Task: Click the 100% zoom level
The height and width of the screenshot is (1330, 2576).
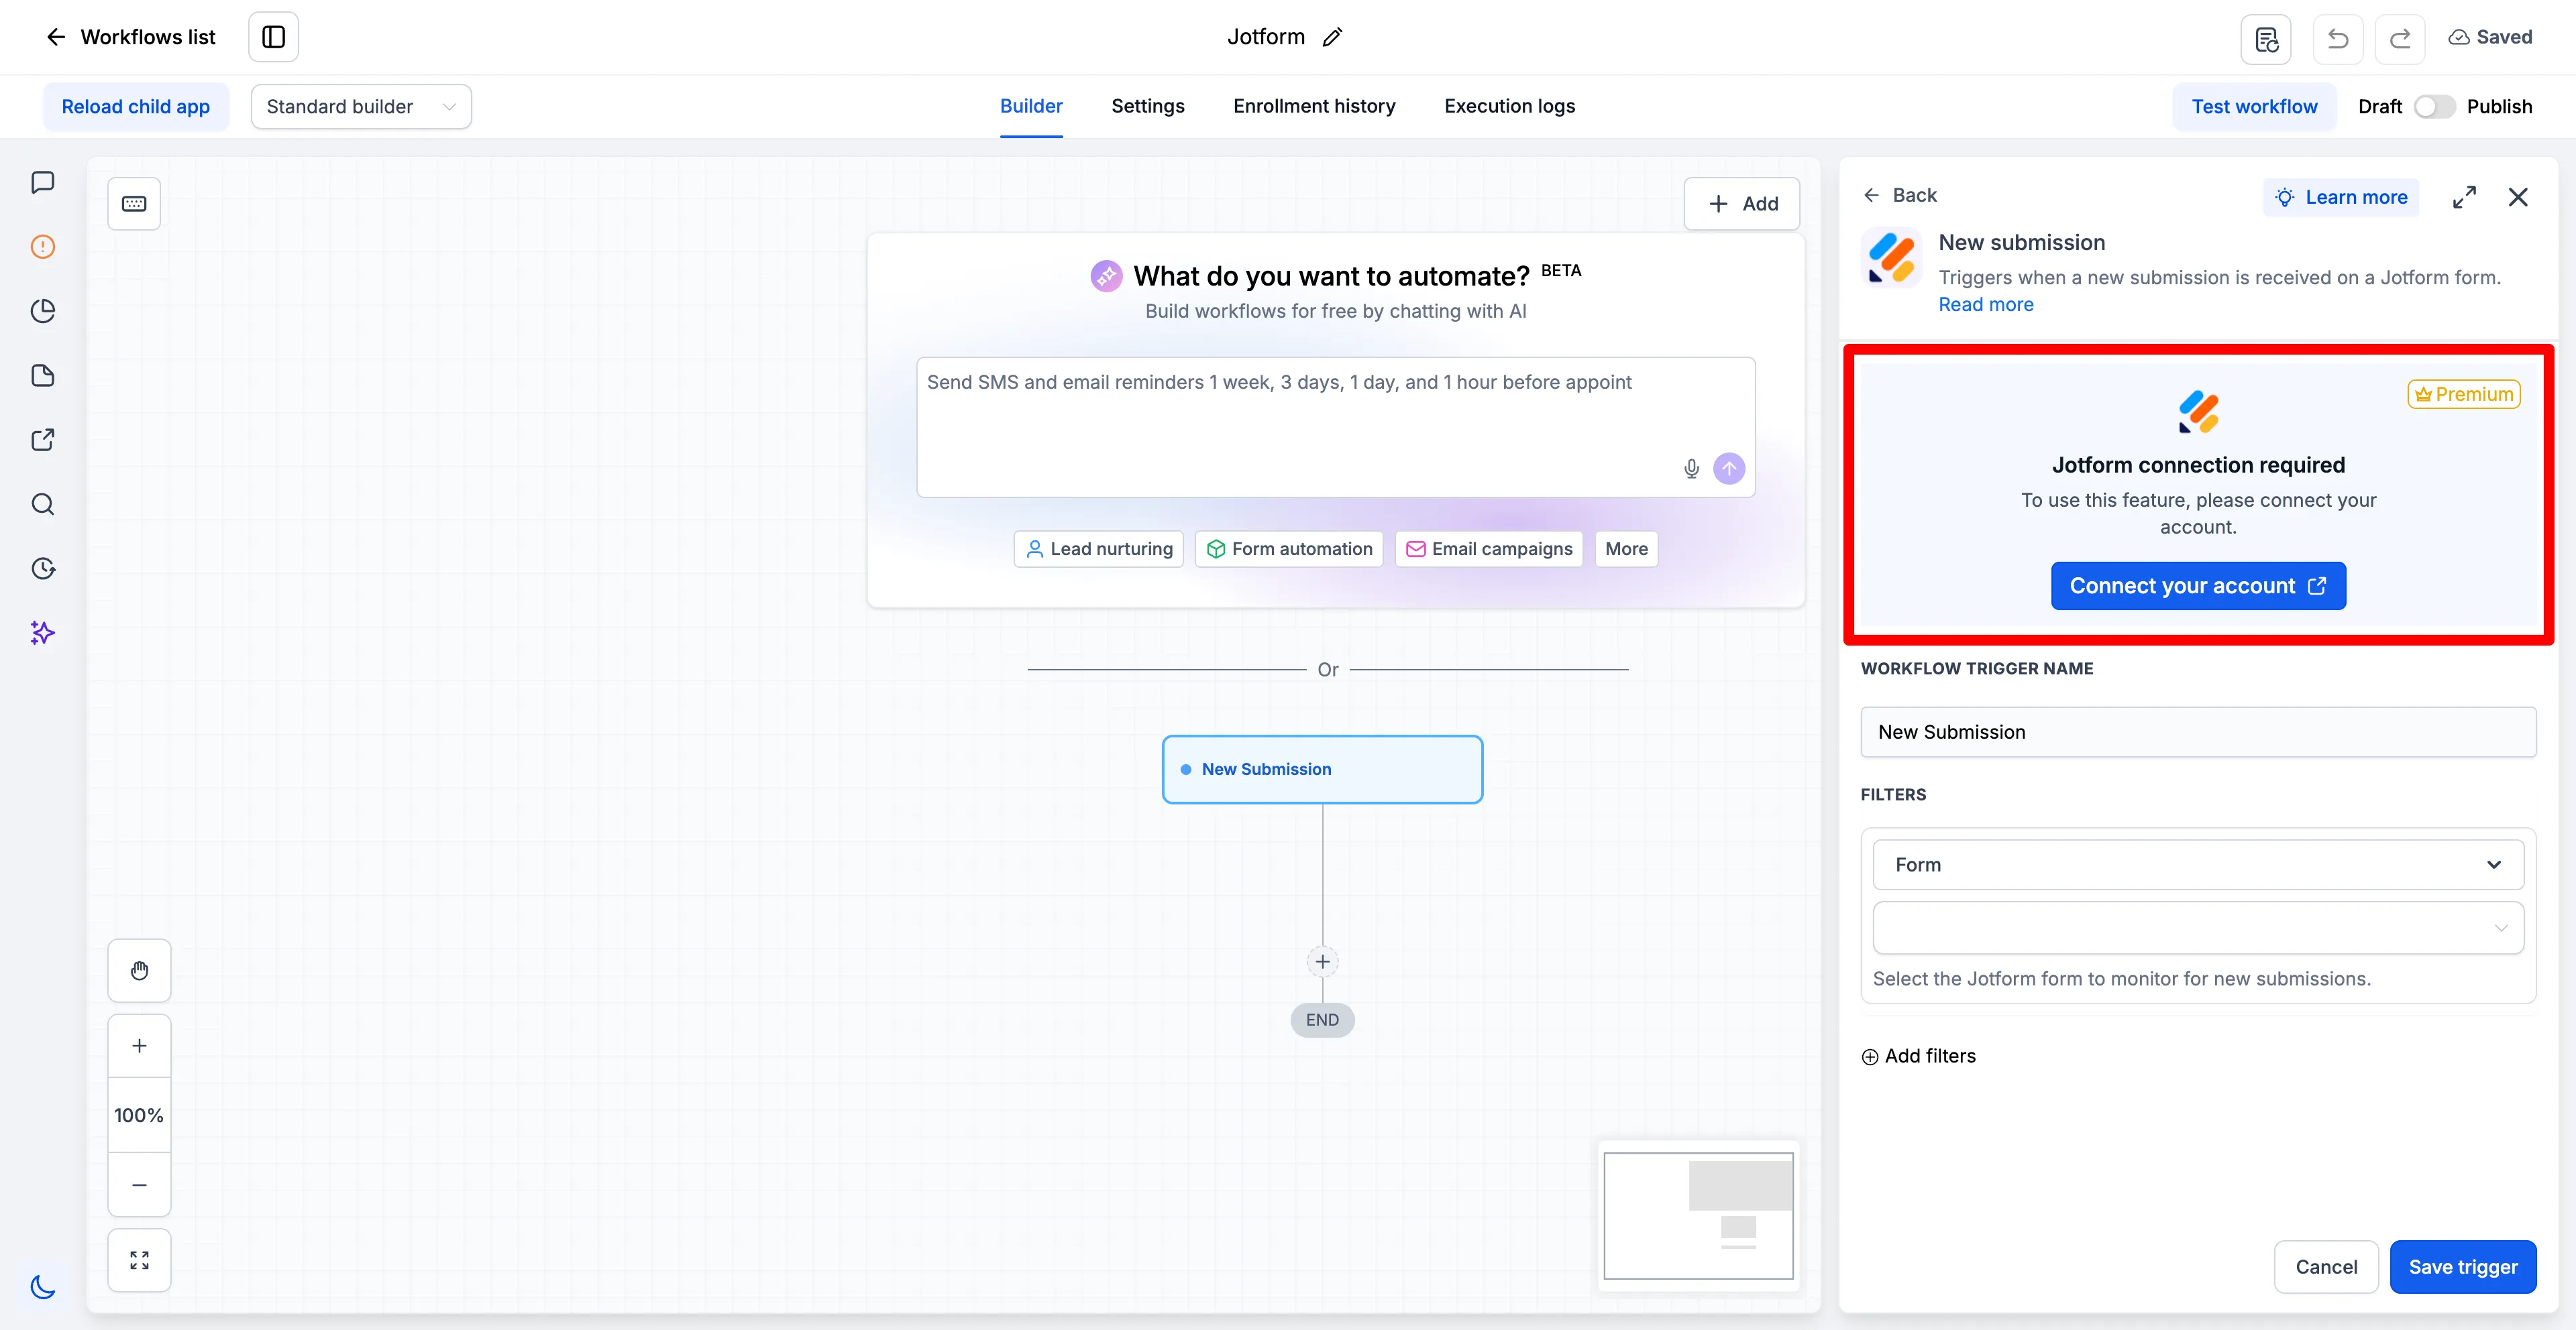Action: click(139, 1115)
